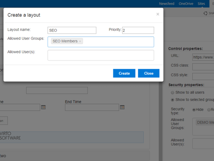Image resolution: width=214 pixels, height=161 pixels.
Task: Go to the Sites menu item
Action: [201, 4]
